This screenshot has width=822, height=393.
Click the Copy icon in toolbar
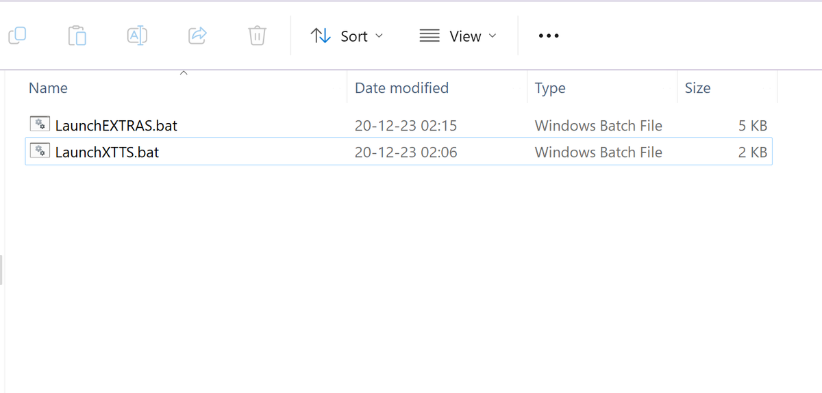click(x=17, y=36)
